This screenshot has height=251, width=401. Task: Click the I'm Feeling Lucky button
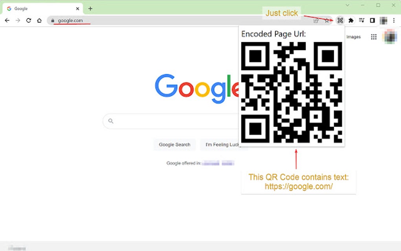click(x=224, y=144)
